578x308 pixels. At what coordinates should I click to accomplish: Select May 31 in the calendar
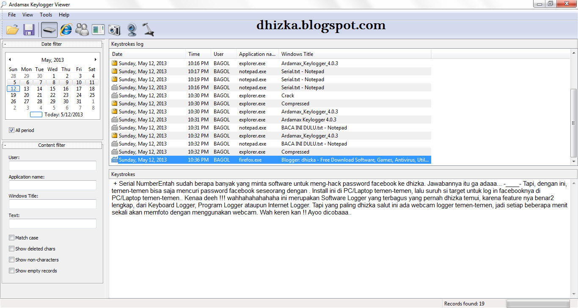coord(79,102)
